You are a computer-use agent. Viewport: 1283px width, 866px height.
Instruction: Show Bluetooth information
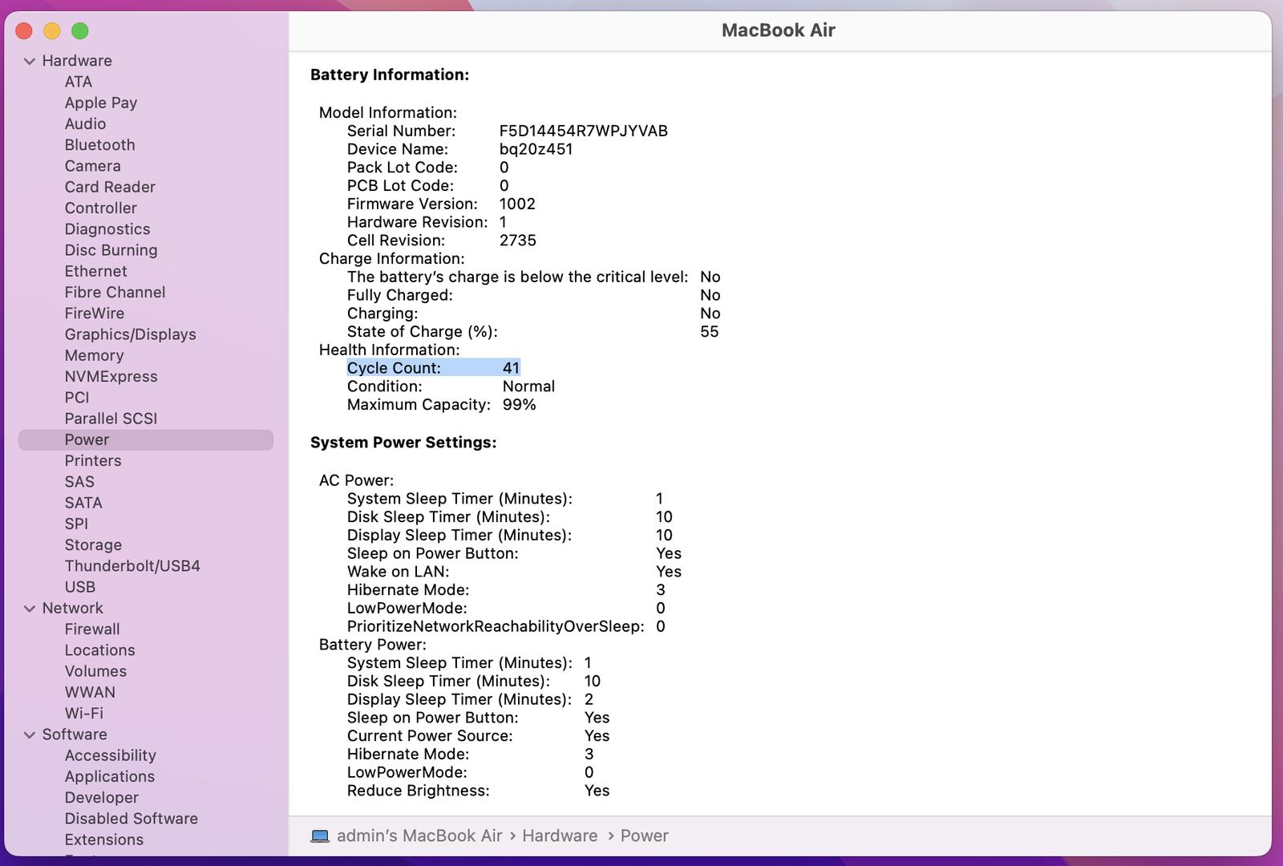pyautogui.click(x=99, y=145)
